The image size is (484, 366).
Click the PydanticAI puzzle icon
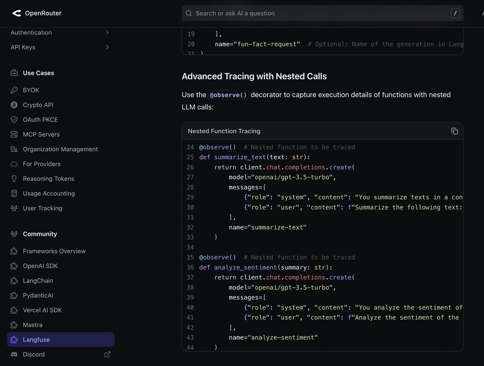(14, 295)
